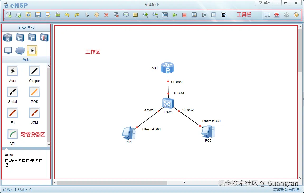Redo the last undone action
The height and width of the screenshot is (193, 304).
(77, 15)
